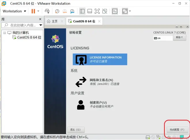Switch to the CentOS 8 64 位 tab

[84, 21]
